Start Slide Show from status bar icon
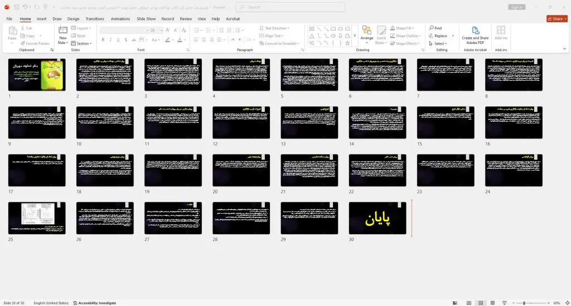The image size is (571, 306). click(504, 303)
